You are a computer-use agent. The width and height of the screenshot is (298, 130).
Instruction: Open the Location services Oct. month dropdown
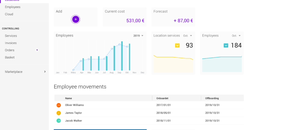coord(188,36)
